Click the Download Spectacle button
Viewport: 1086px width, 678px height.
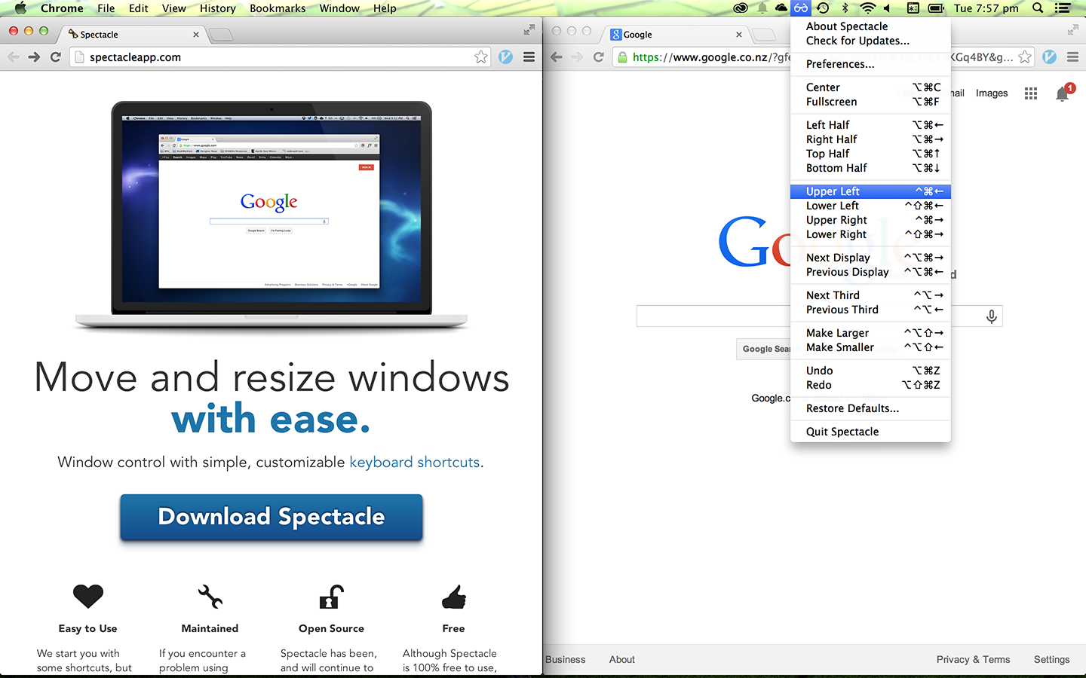tap(271, 517)
